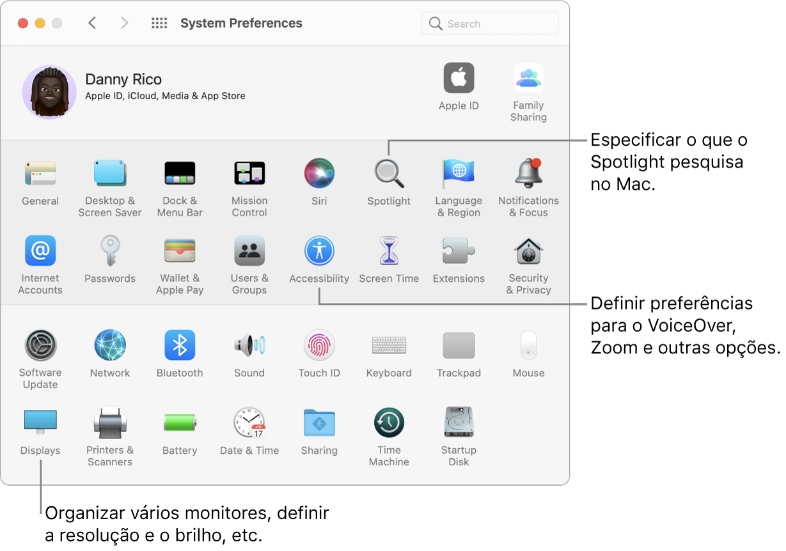The image size is (786, 551).
Task: Go back with the toolbar arrow
Action: (x=92, y=24)
